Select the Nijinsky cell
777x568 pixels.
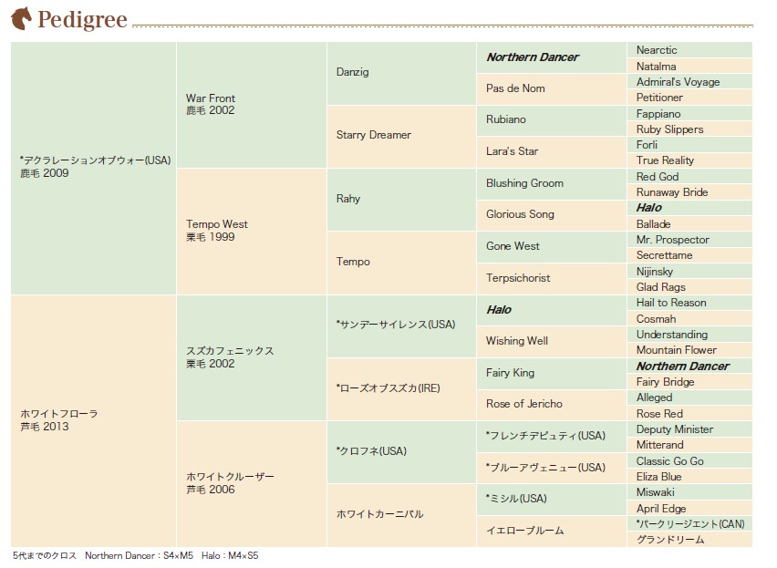[x=689, y=272]
